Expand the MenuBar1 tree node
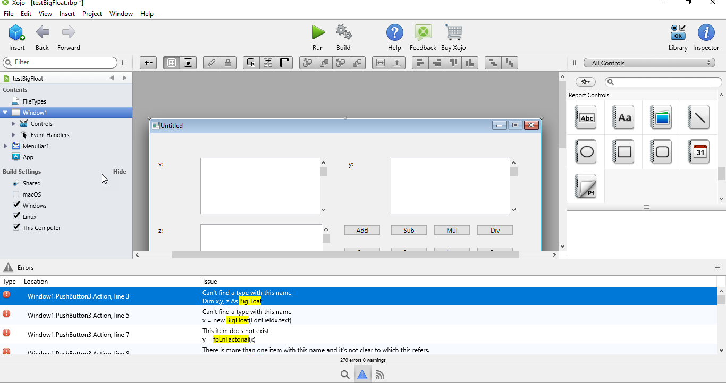Screen dimensions: 726x383 tap(5, 146)
